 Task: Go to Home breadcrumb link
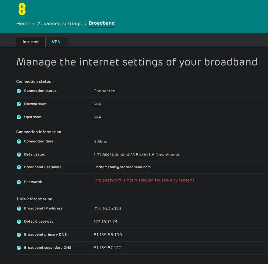tap(23, 24)
